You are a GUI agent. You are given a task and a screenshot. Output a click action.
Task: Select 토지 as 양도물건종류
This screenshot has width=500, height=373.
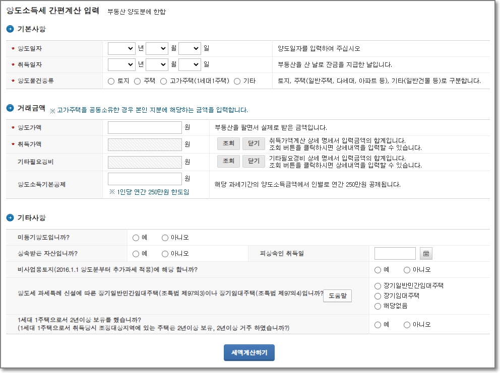pos(111,81)
